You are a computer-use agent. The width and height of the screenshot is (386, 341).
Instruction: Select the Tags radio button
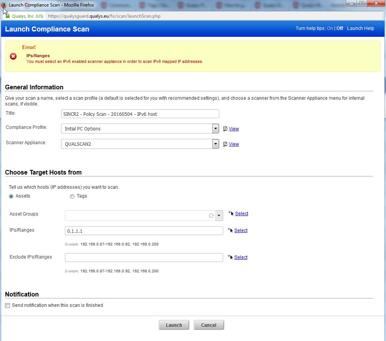pyautogui.click(x=72, y=196)
